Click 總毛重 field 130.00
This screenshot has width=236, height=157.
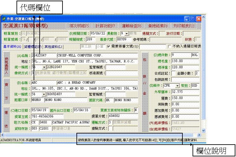(x=185, y=61)
